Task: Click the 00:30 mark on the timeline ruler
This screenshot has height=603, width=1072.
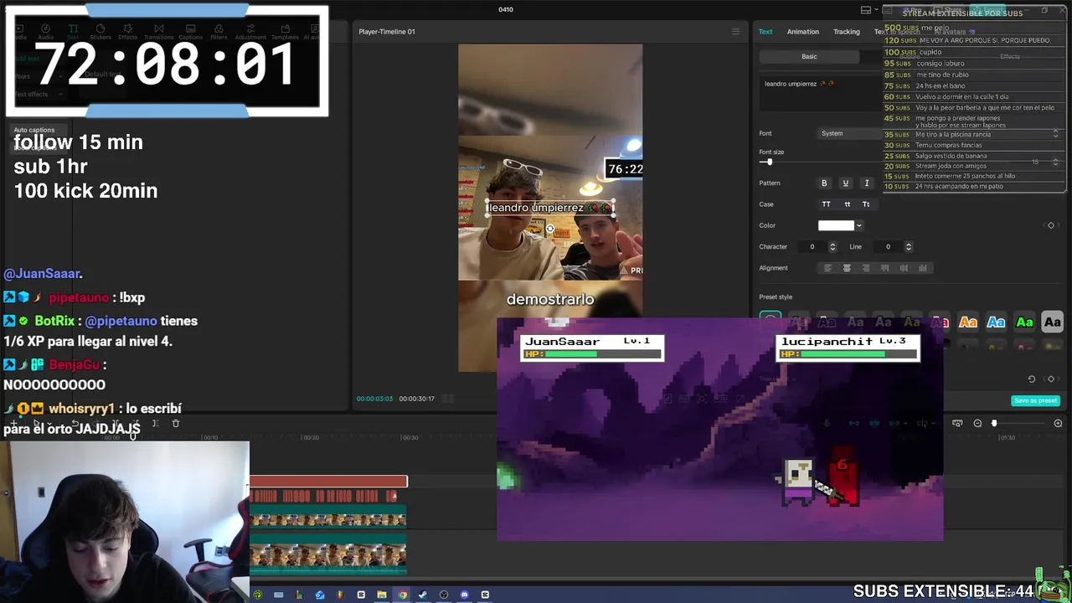Action: coord(410,438)
